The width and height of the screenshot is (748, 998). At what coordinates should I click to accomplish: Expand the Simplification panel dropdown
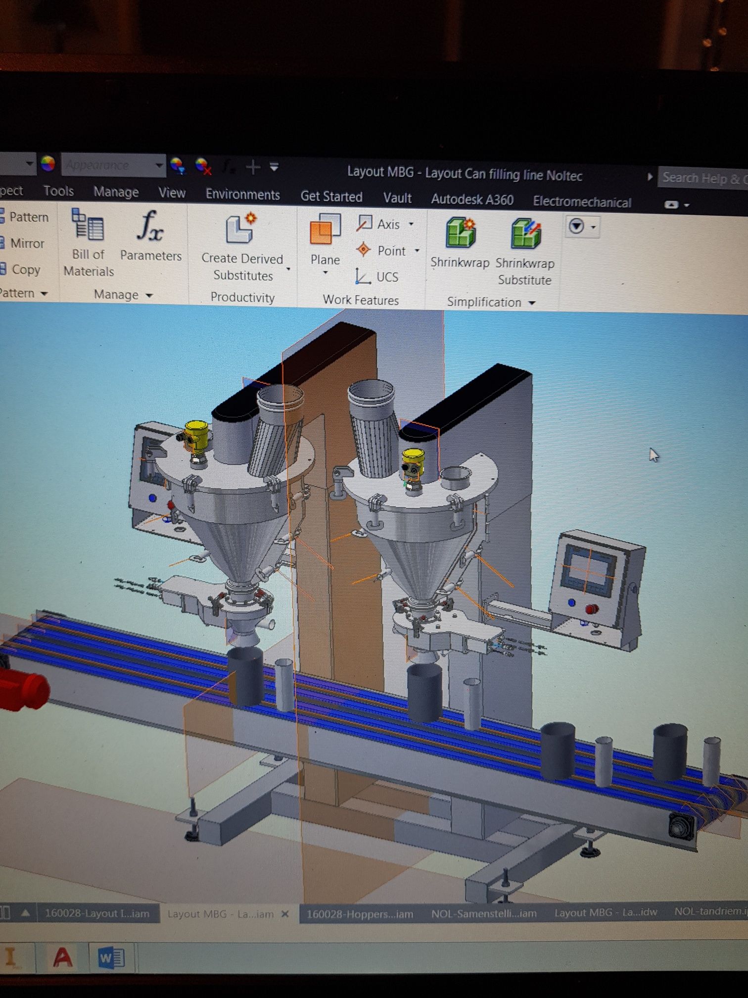pyautogui.click(x=532, y=303)
